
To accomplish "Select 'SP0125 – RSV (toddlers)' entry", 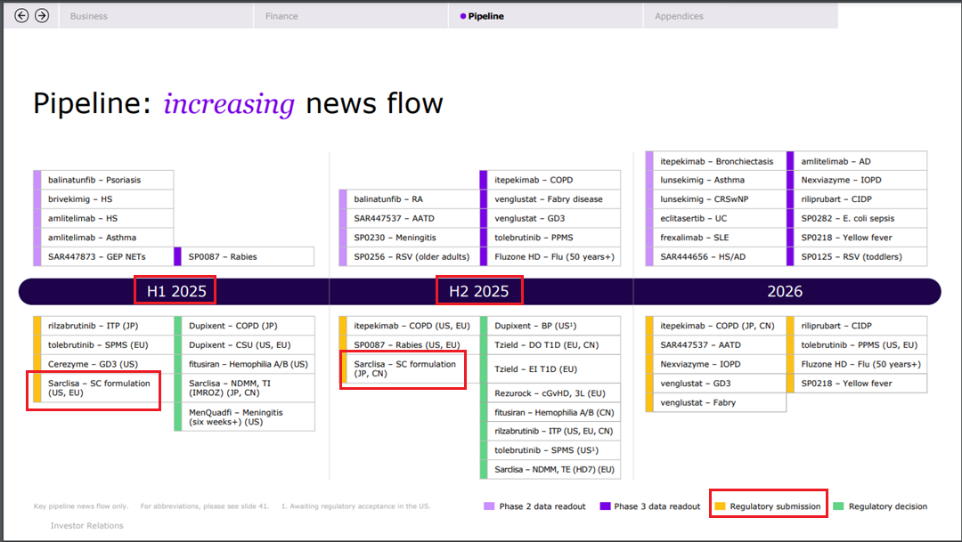I will (x=857, y=257).
